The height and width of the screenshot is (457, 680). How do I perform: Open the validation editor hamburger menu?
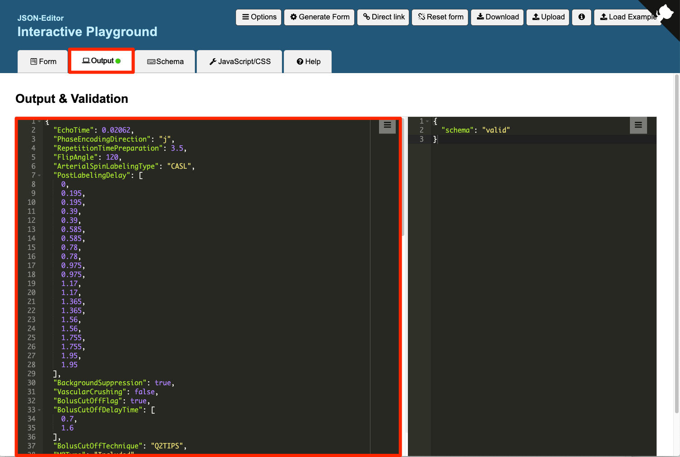[638, 125]
